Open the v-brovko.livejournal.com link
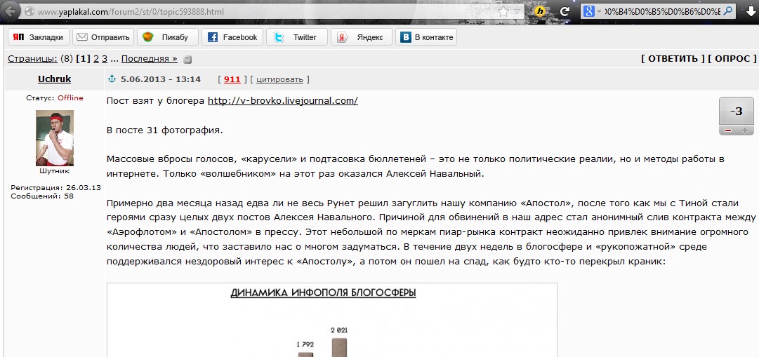This screenshot has width=759, height=357. click(x=282, y=100)
